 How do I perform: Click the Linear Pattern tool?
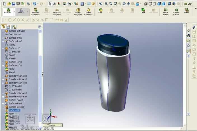[166, 12]
